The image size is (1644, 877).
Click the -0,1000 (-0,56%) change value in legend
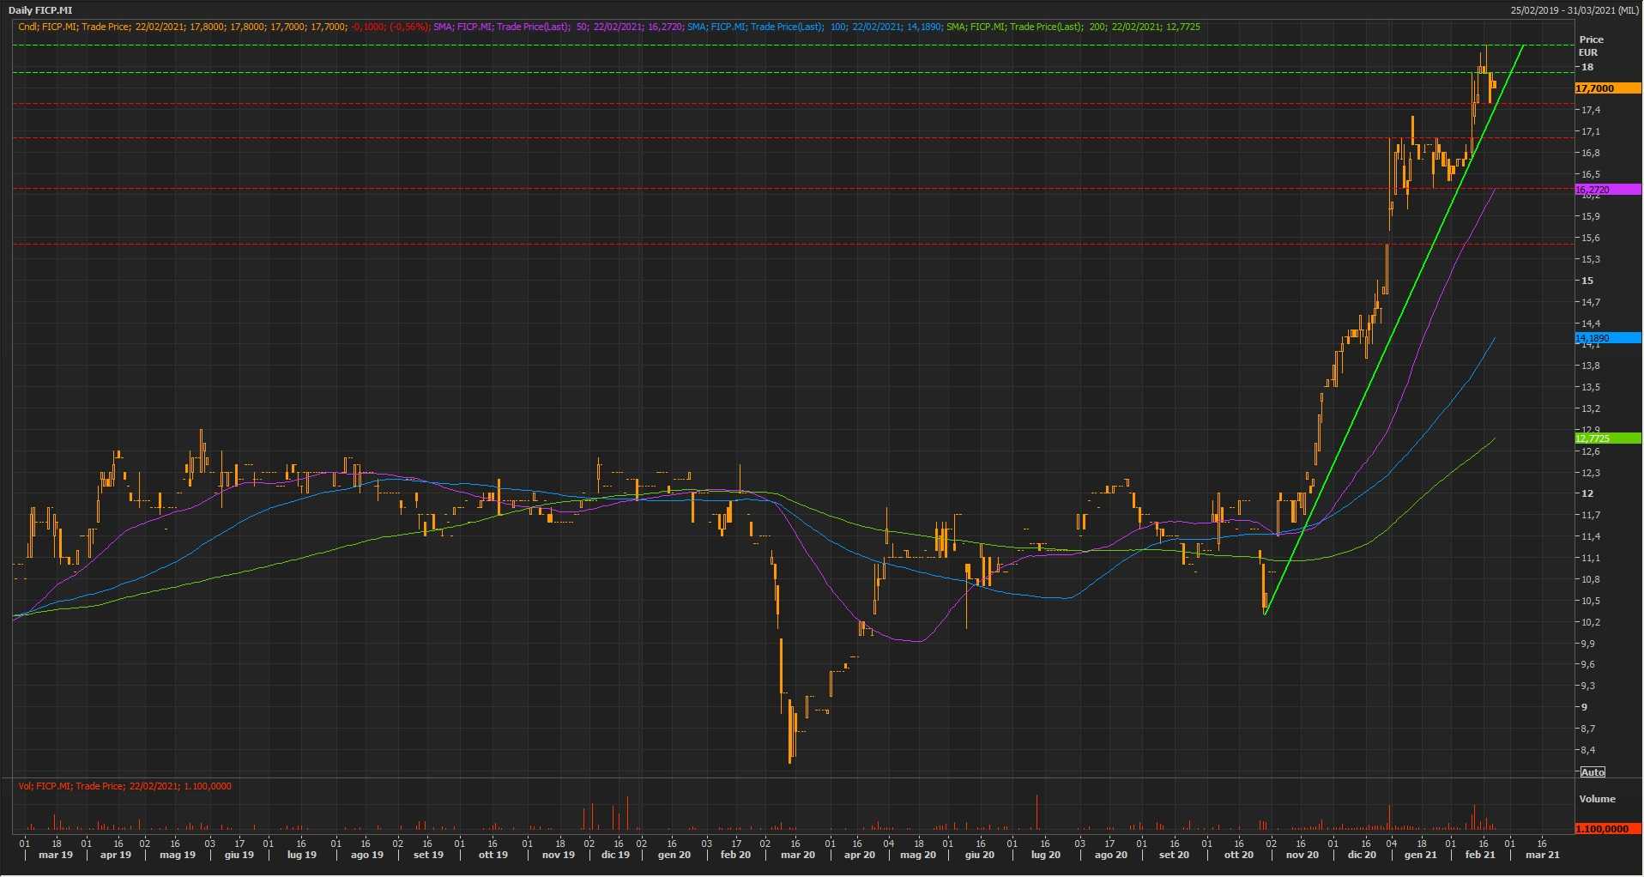click(x=390, y=27)
